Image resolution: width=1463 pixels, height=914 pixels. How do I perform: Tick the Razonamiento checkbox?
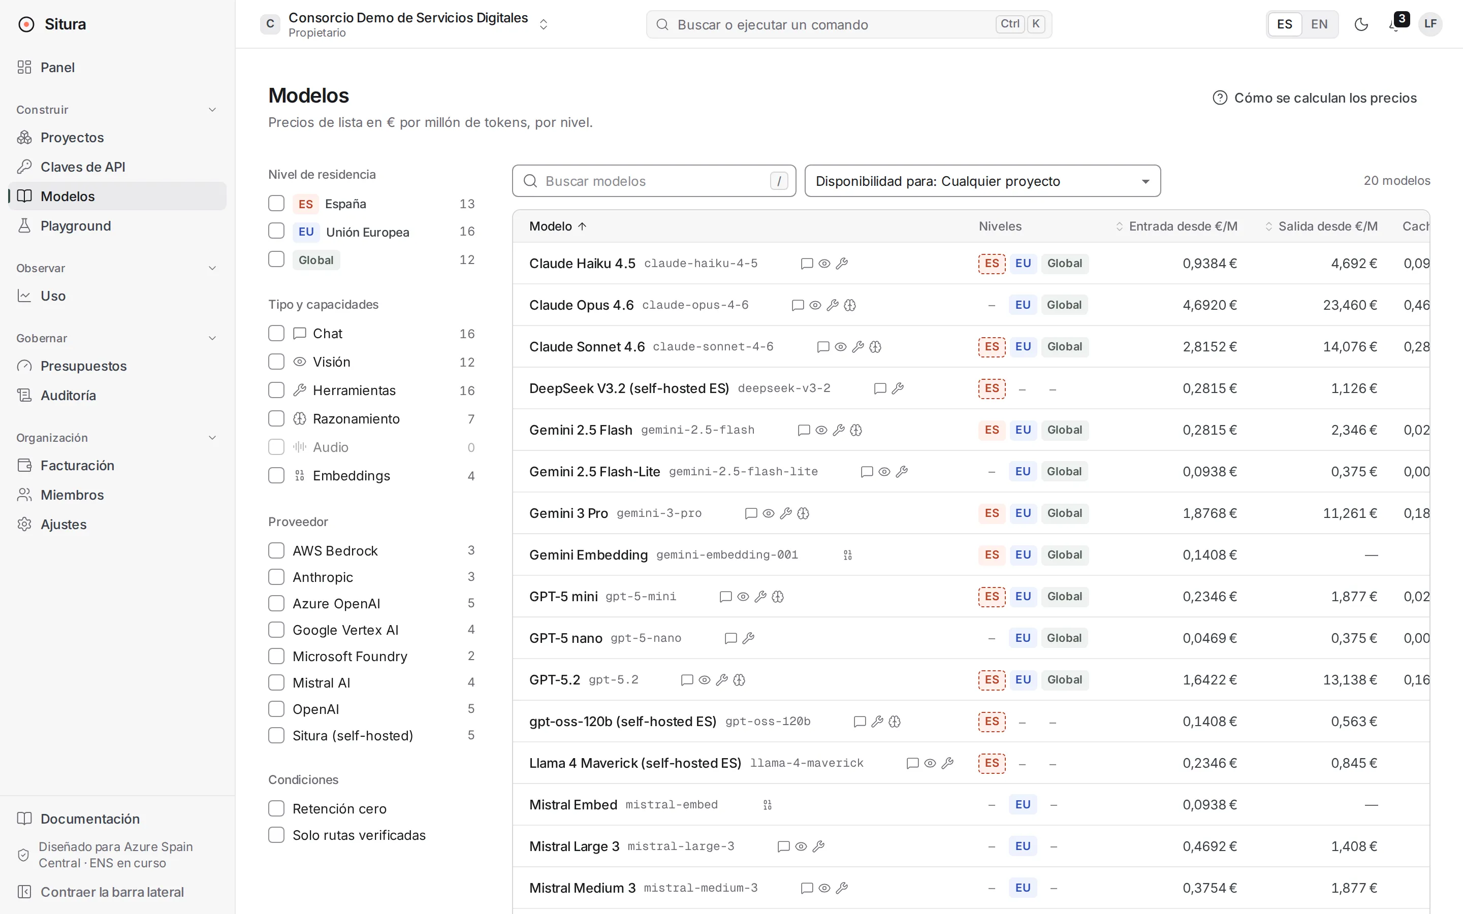tap(276, 418)
